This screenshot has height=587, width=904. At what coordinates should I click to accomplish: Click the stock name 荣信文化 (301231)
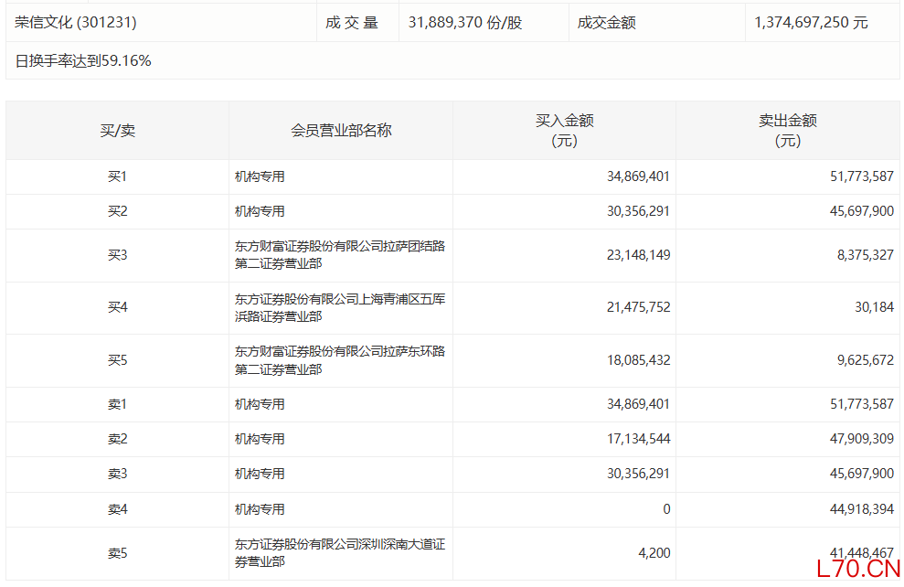tap(76, 23)
